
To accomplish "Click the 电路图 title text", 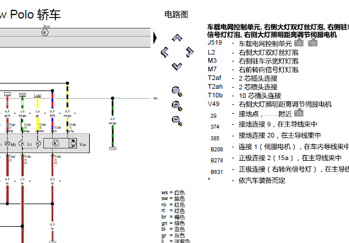I will [177, 14].
